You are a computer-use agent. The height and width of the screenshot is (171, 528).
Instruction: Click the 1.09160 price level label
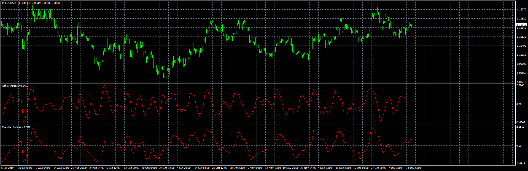point(522,73)
